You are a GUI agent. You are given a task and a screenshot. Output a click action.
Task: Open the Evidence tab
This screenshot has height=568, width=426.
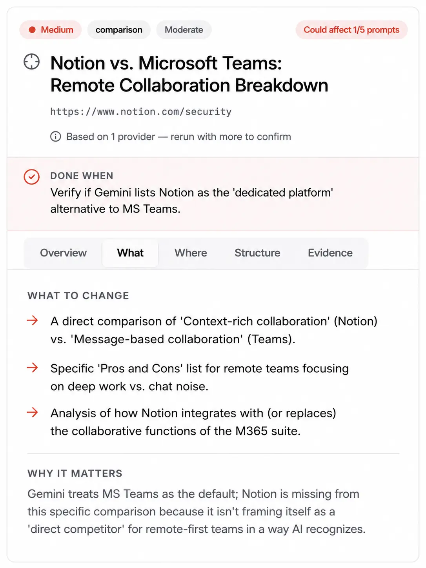(330, 253)
